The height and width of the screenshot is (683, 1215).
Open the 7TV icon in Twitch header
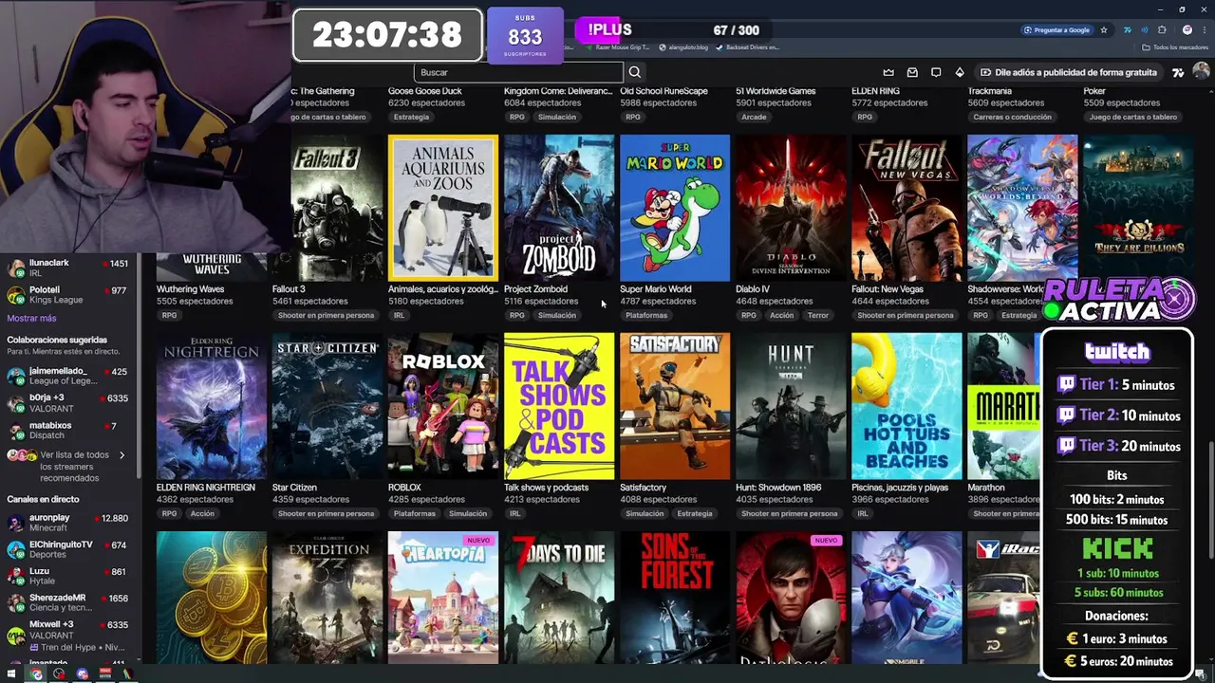tap(1178, 72)
